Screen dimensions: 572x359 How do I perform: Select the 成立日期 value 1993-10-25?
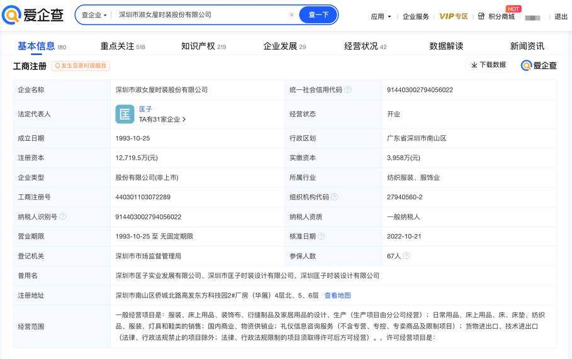[x=132, y=138]
